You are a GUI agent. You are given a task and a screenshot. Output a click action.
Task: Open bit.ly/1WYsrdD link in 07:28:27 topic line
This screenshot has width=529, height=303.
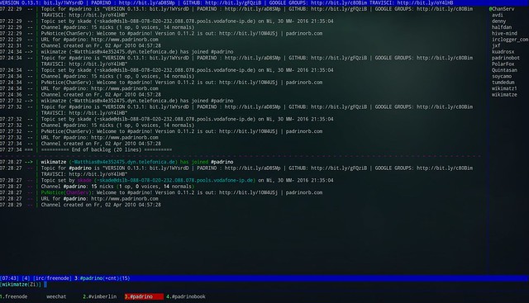[x=169, y=168]
